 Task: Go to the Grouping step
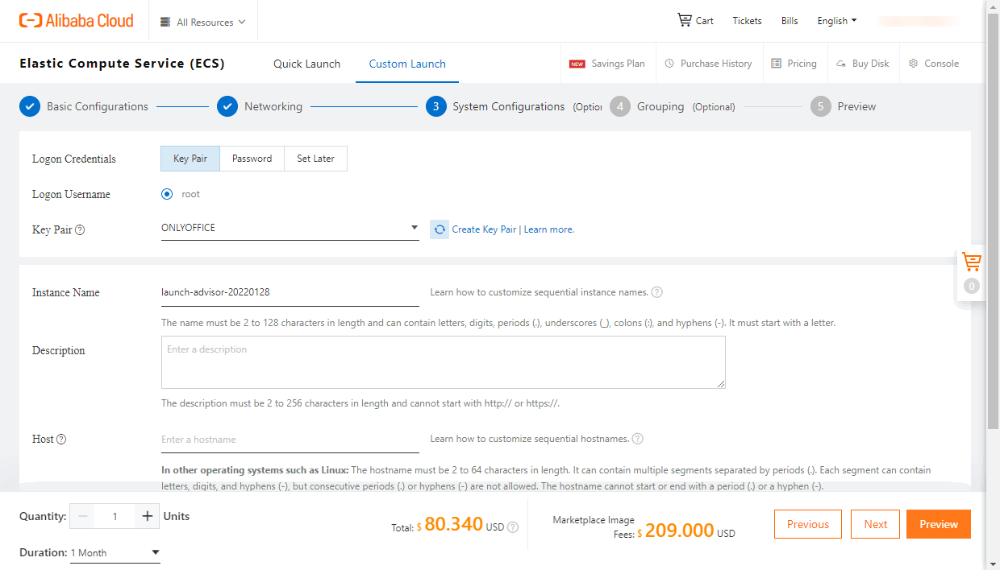660,105
